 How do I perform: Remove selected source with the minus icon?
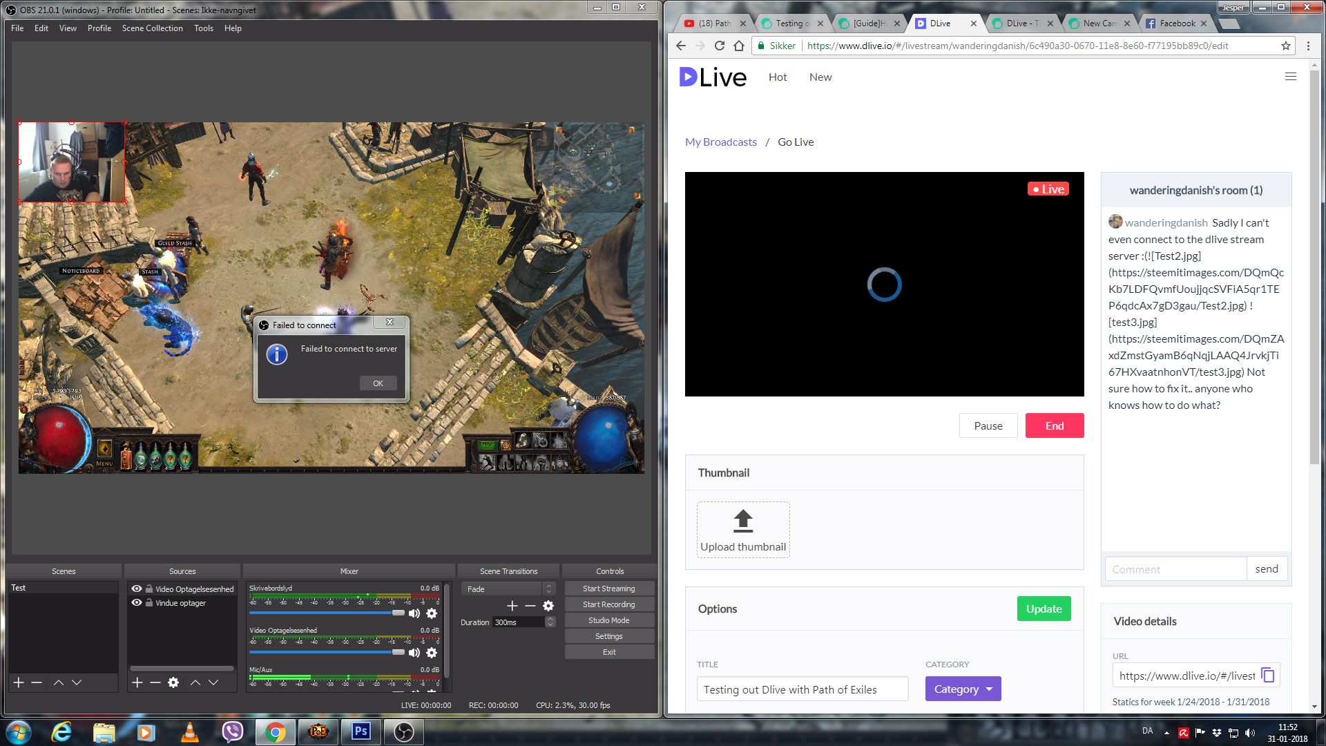pos(155,682)
